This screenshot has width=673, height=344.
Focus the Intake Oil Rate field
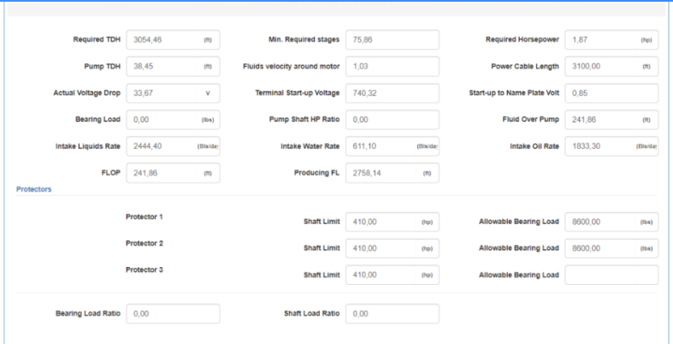pos(611,146)
